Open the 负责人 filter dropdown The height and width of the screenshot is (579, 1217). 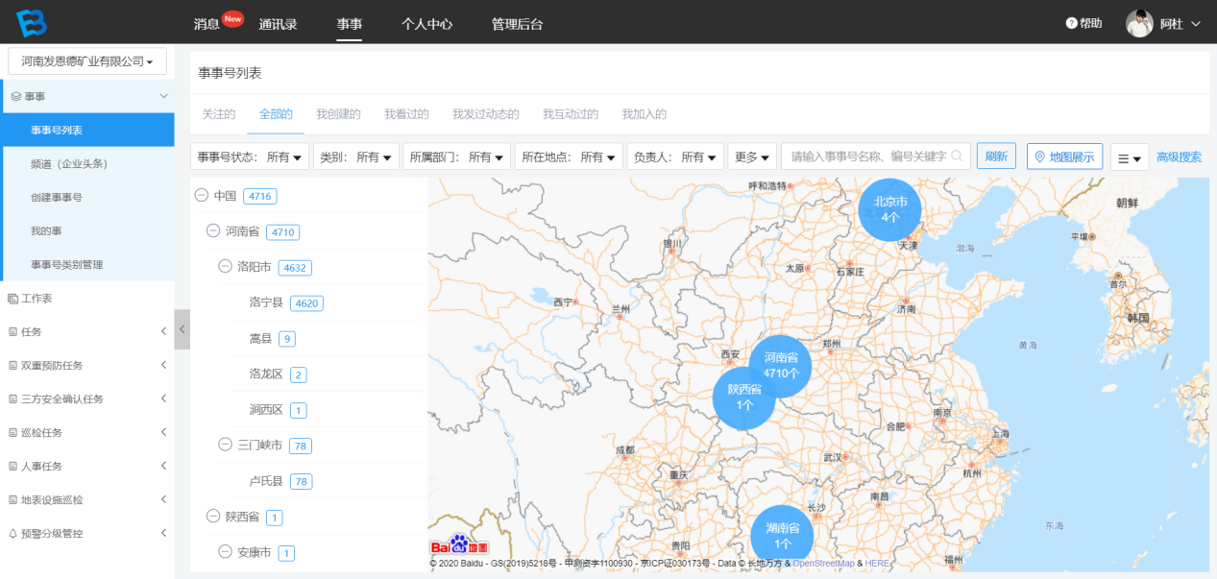(674, 157)
